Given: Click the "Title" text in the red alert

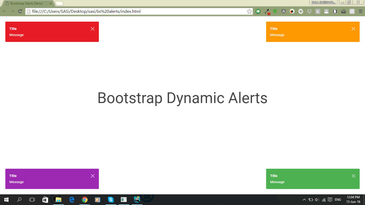Looking at the screenshot, I should point(13,29).
